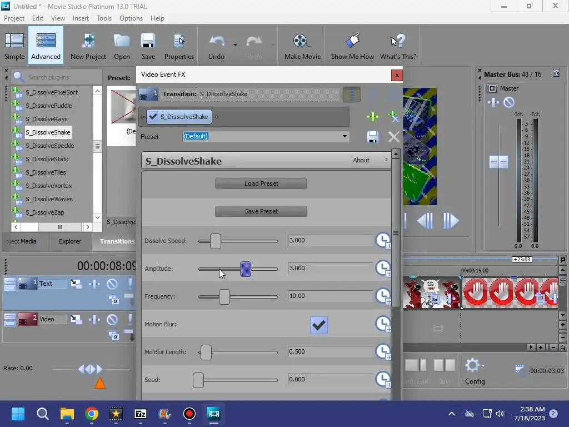
Task: Switch to Advanced mode
Action: coord(46,46)
